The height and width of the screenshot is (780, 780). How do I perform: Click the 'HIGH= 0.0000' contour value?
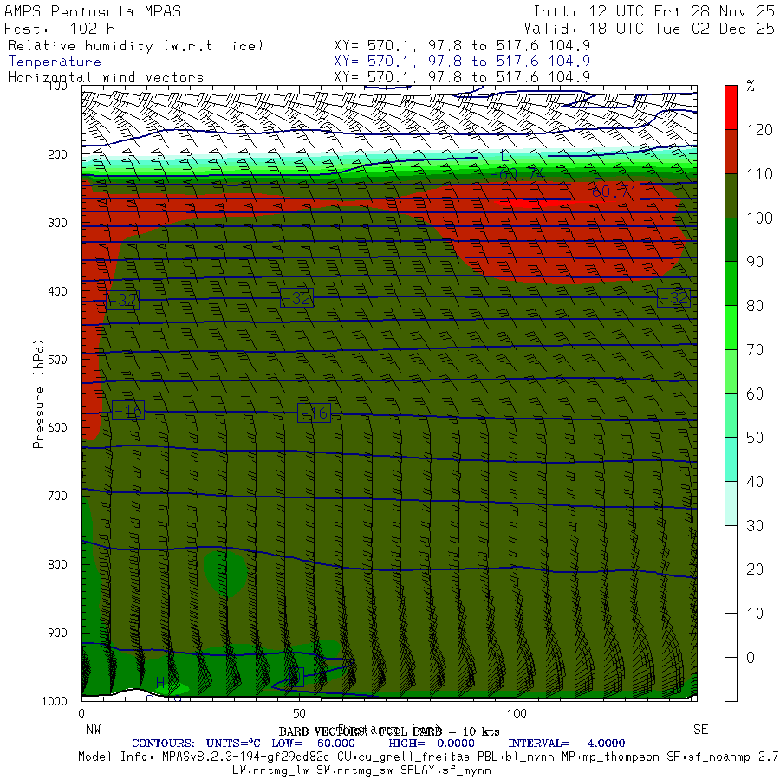(x=432, y=744)
